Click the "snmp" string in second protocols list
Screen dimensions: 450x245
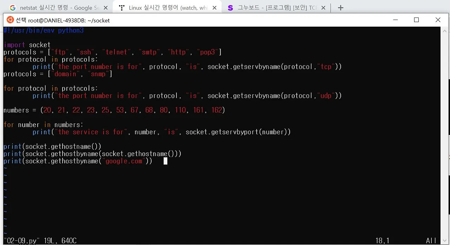[98, 74]
